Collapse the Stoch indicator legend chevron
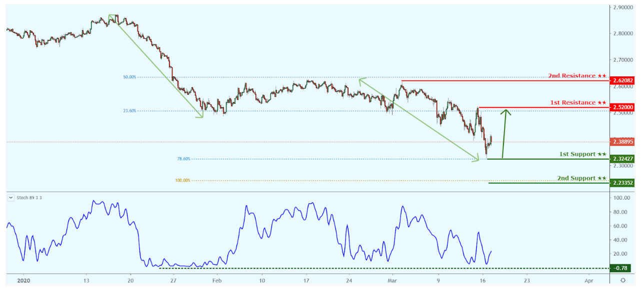 click(x=11, y=198)
